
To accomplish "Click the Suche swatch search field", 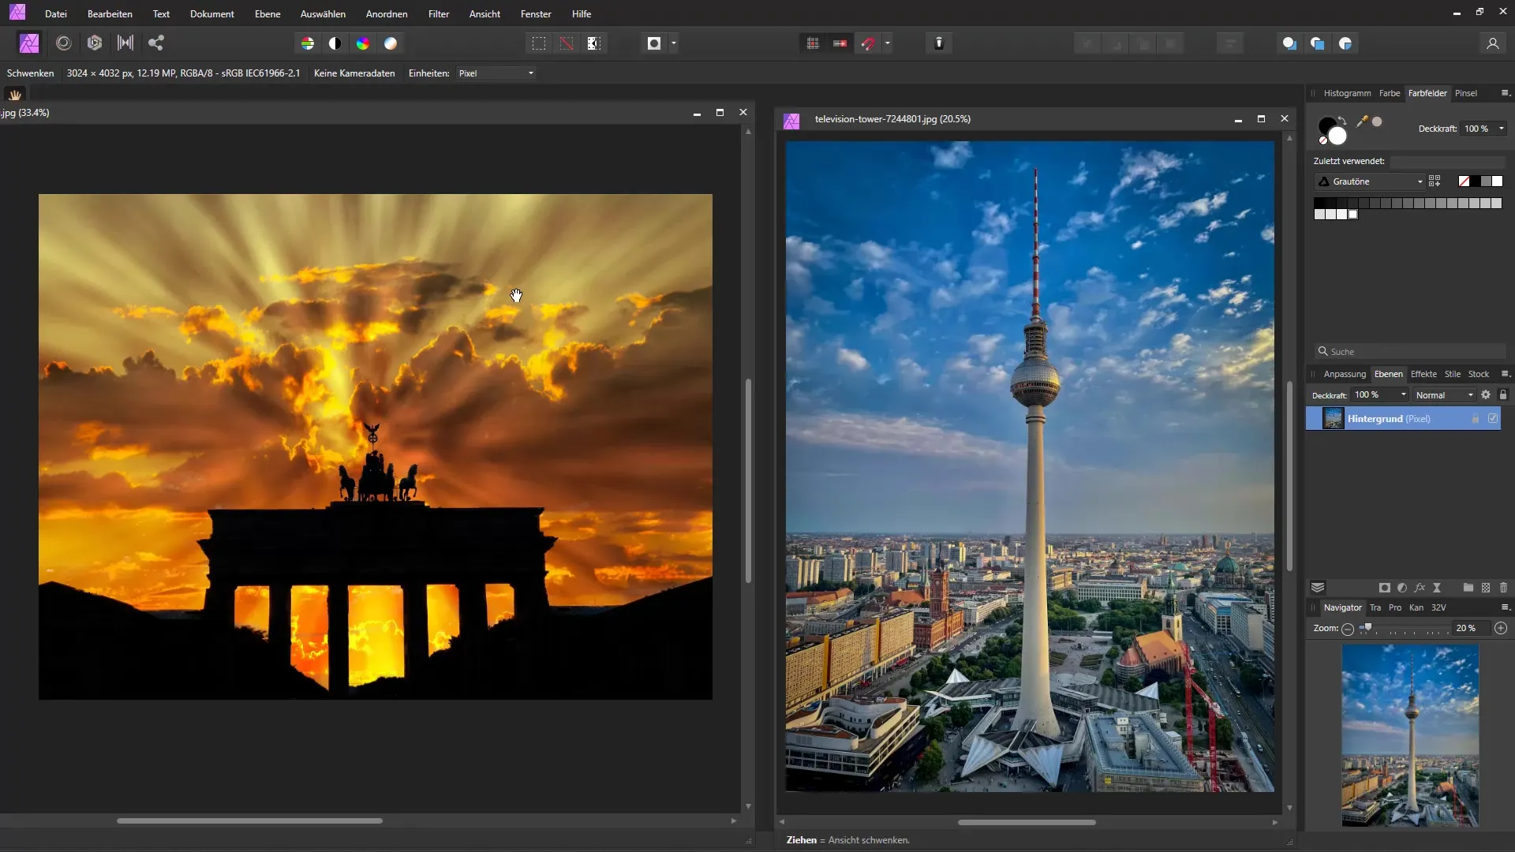I will 1410,352.
